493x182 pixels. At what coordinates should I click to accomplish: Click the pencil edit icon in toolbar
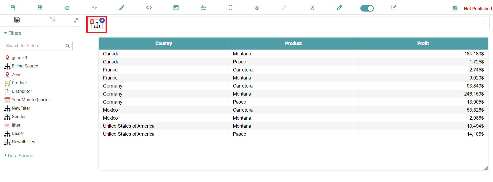click(122, 8)
